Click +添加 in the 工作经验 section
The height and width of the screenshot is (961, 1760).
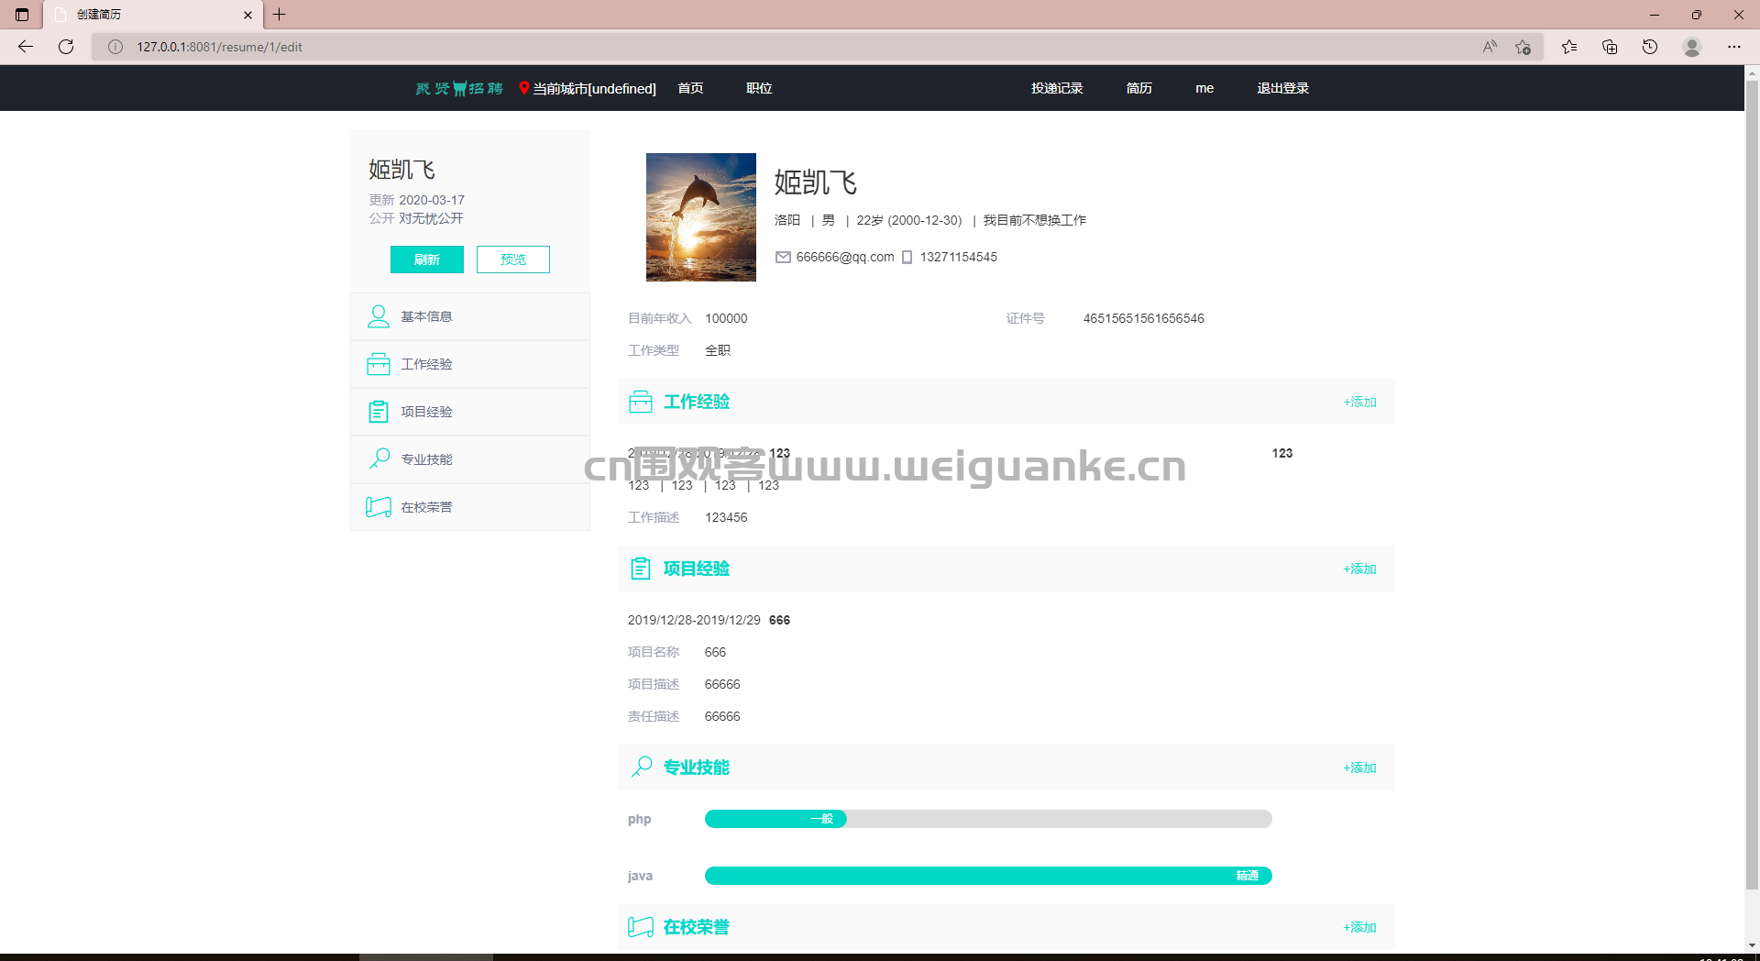[1360, 402]
